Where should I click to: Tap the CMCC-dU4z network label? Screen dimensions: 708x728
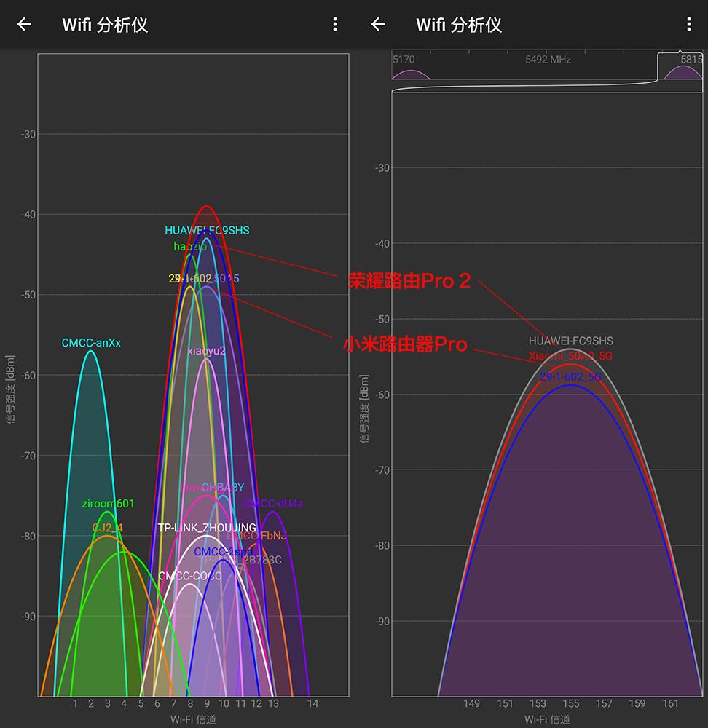tap(273, 503)
